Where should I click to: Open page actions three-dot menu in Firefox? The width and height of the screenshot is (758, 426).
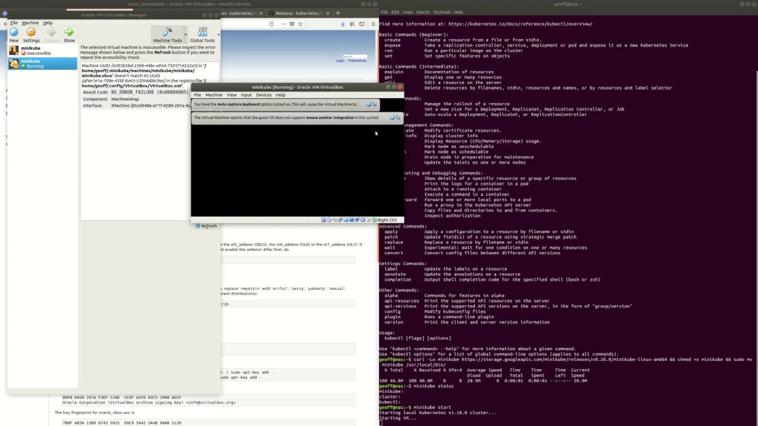click(x=282, y=24)
